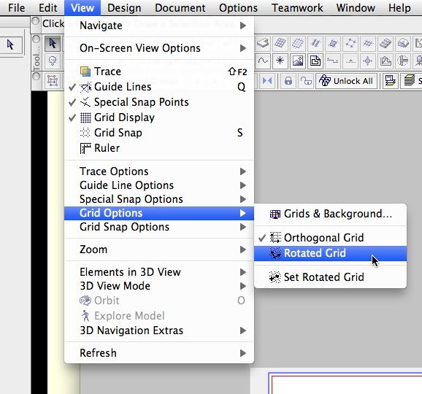Image resolution: width=422 pixels, height=394 pixels.
Task: Expand Grid Snap Options submenu
Action: point(159,227)
